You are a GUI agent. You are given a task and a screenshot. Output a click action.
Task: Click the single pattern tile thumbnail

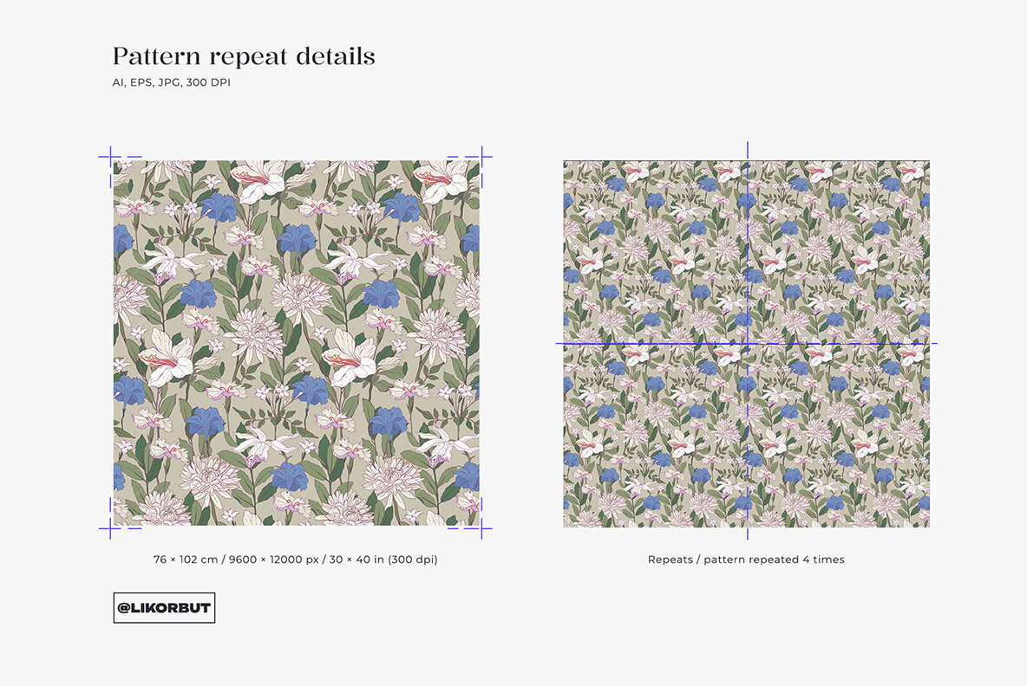tap(296, 341)
